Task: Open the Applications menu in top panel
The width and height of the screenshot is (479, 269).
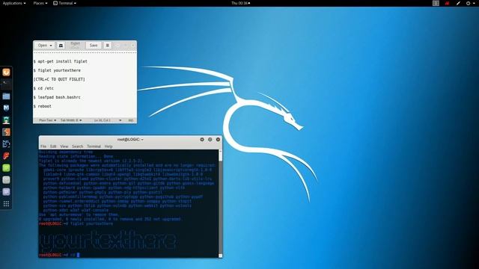Action: coord(14,3)
